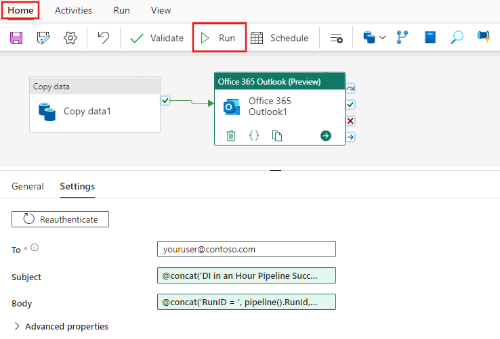Edit the Subject expression field
The width and height of the screenshot is (500, 339).
(x=247, y=275)
